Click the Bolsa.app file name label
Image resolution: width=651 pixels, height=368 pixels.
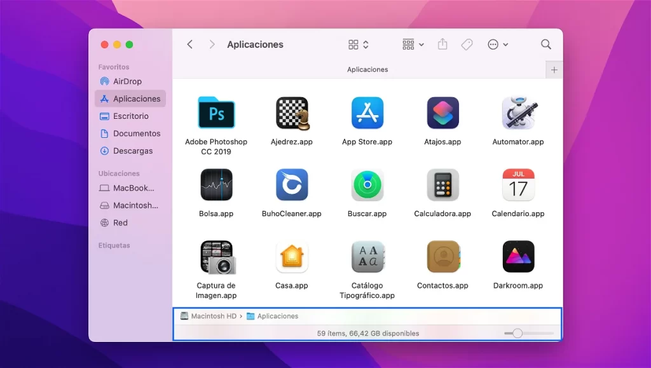tap(216, 214)
